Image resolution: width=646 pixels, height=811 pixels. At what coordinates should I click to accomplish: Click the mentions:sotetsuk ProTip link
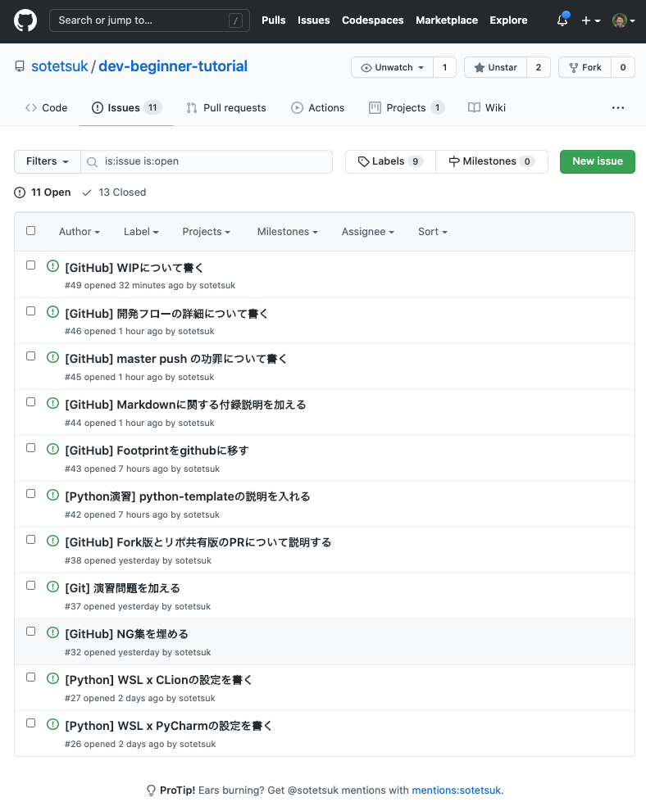click(x=456, y=791)
